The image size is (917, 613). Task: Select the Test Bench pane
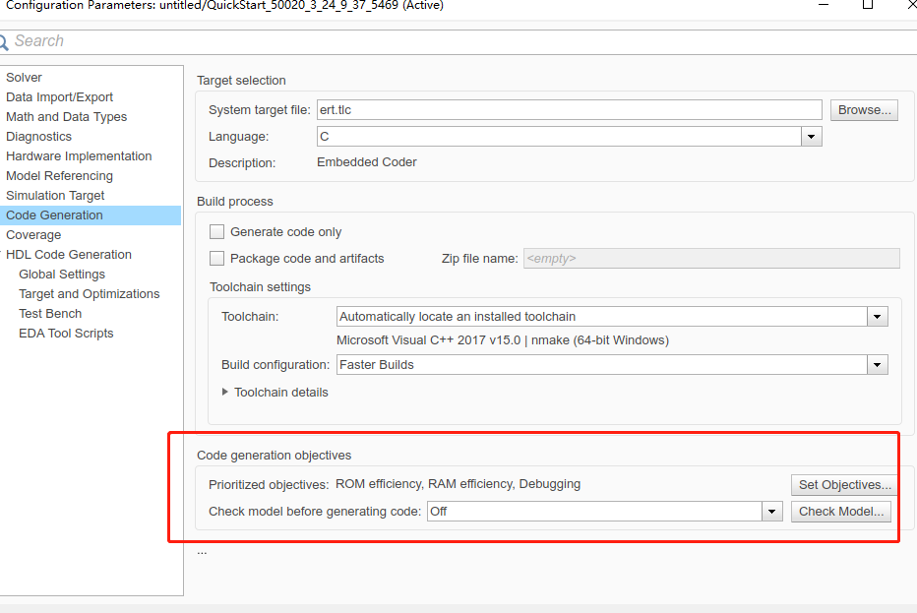tap(50, 314)
